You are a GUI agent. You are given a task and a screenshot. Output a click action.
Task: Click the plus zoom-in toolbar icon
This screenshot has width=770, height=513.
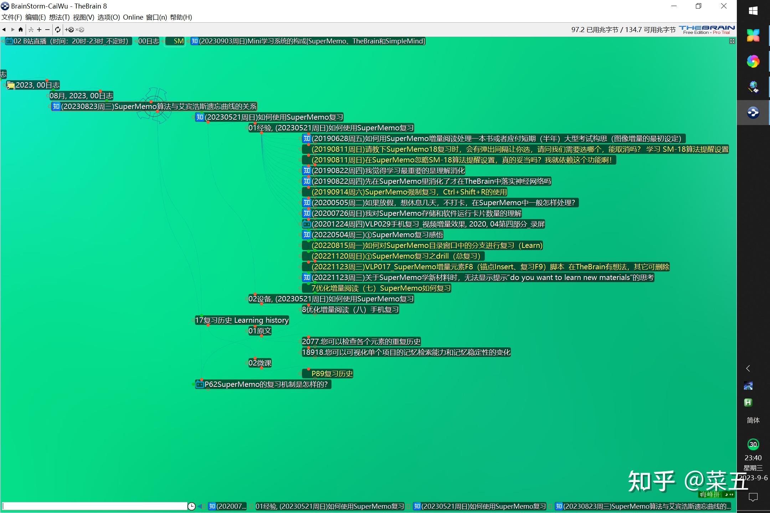(x=39, y=30)
